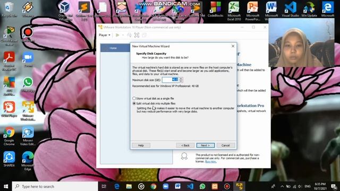Viewport: 340px width, 191px height.
Task: Decrease disk size with the down spinner arrow
Action: coord(181,81)
